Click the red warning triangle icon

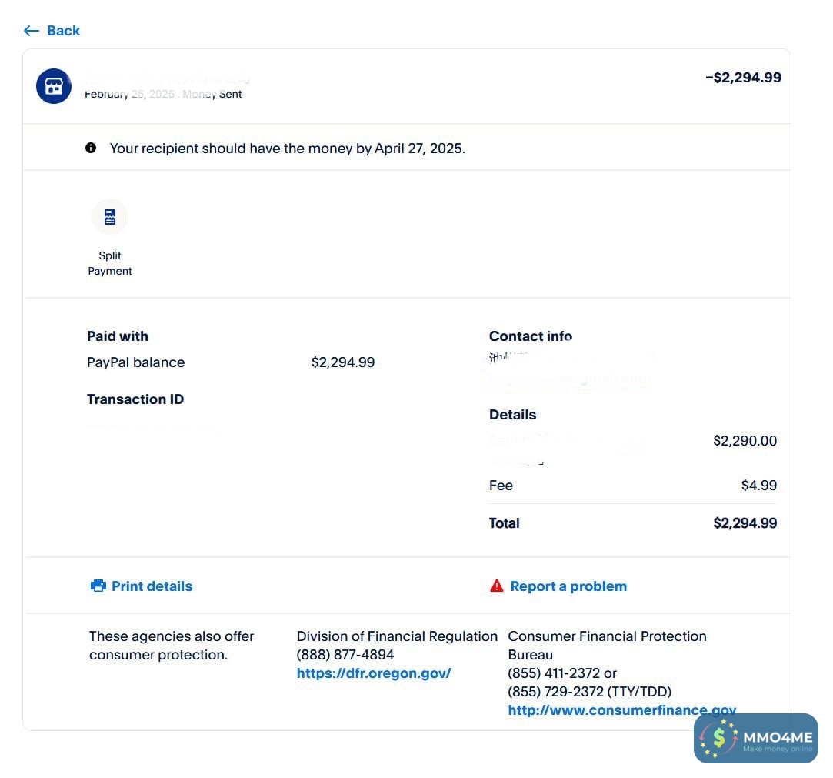497,586
